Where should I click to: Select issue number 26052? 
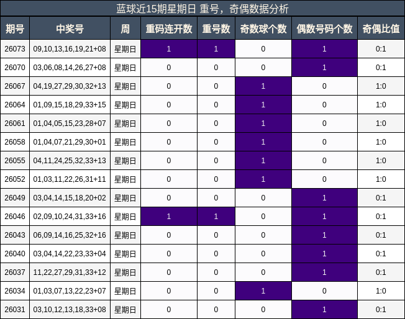coord(15,179)
